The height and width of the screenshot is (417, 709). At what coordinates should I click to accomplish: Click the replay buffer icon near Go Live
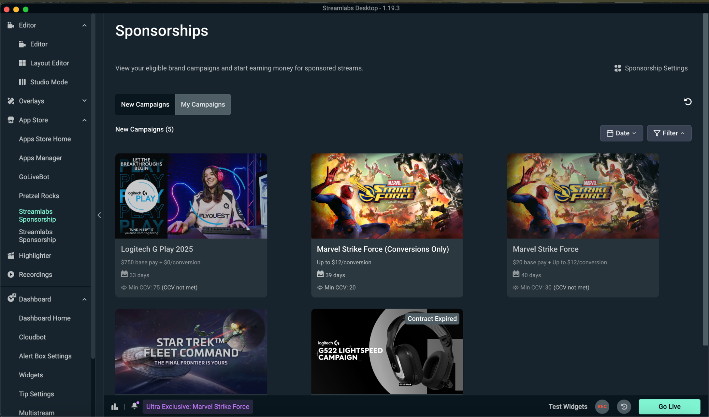point(624,406)
